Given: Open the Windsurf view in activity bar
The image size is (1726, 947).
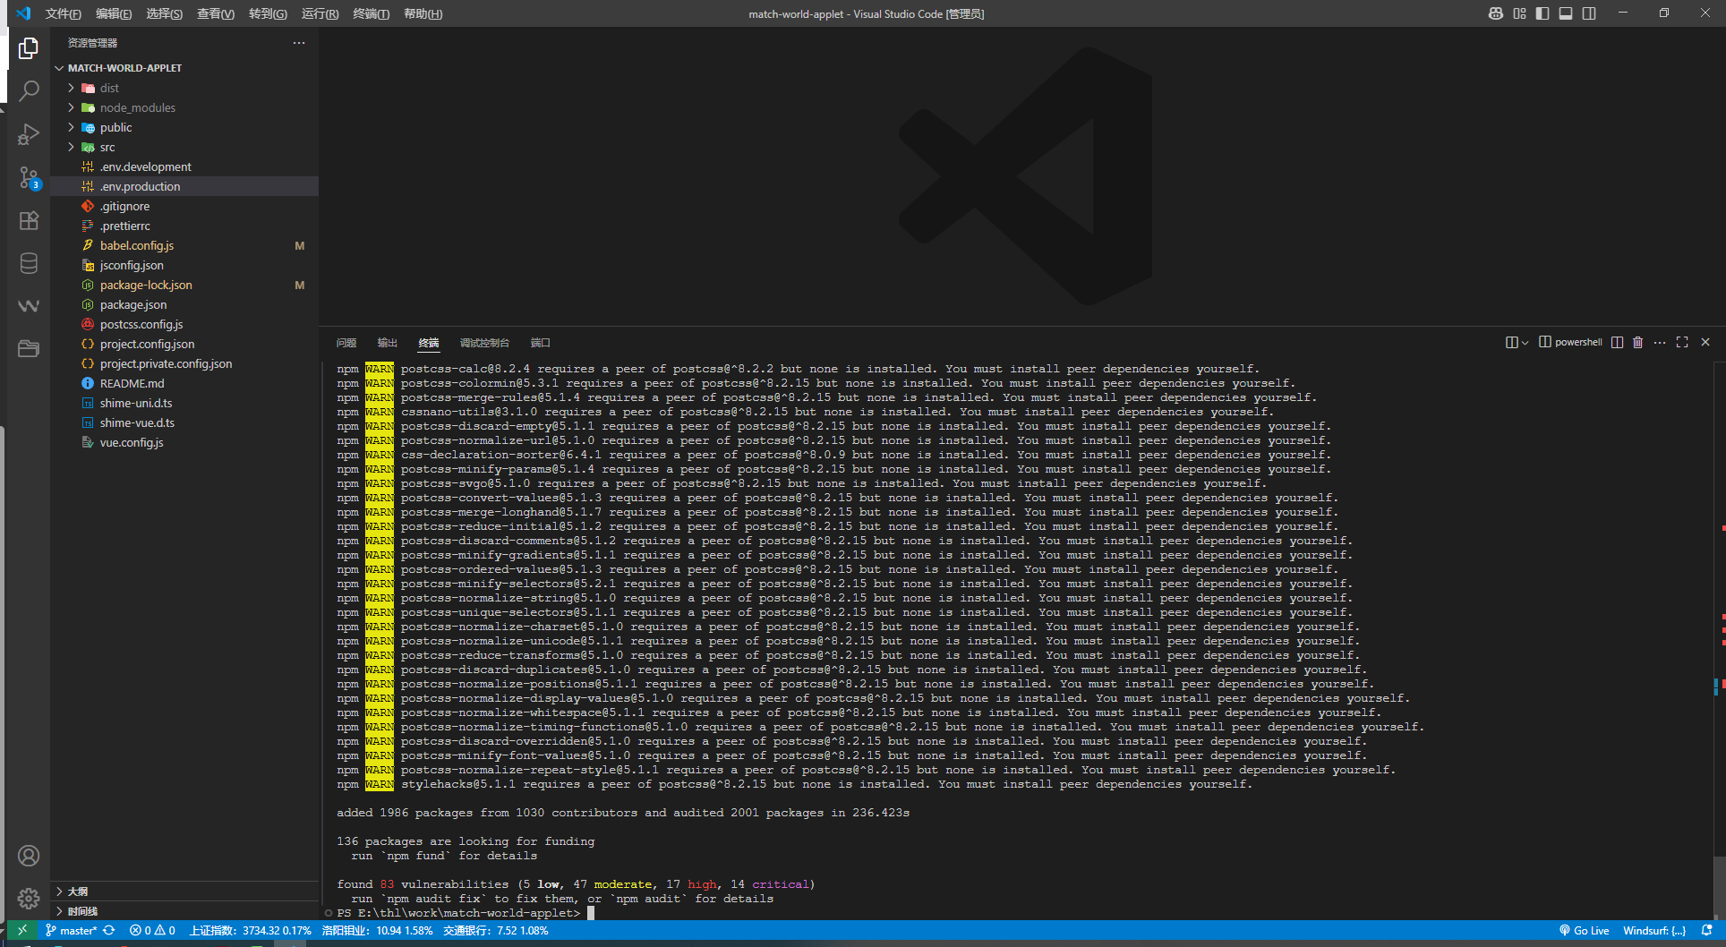Looking at the screenshot, I should click(x=29, y=306).
